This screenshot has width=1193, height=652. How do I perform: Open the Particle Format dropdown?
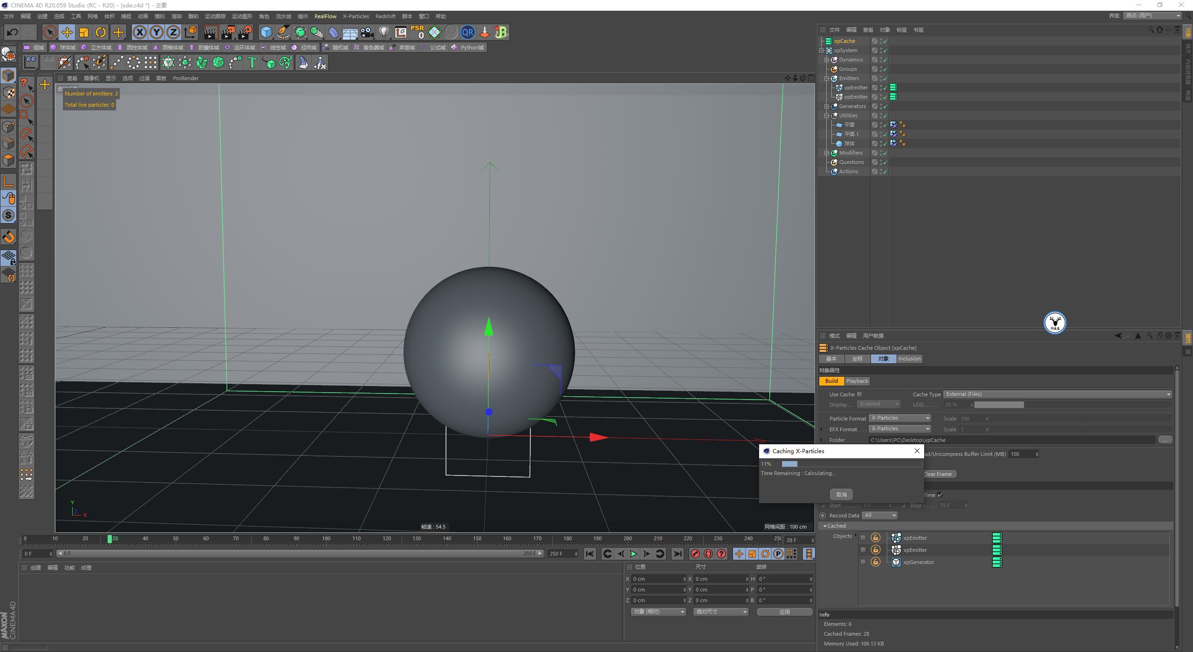click(x=900, y=418)
